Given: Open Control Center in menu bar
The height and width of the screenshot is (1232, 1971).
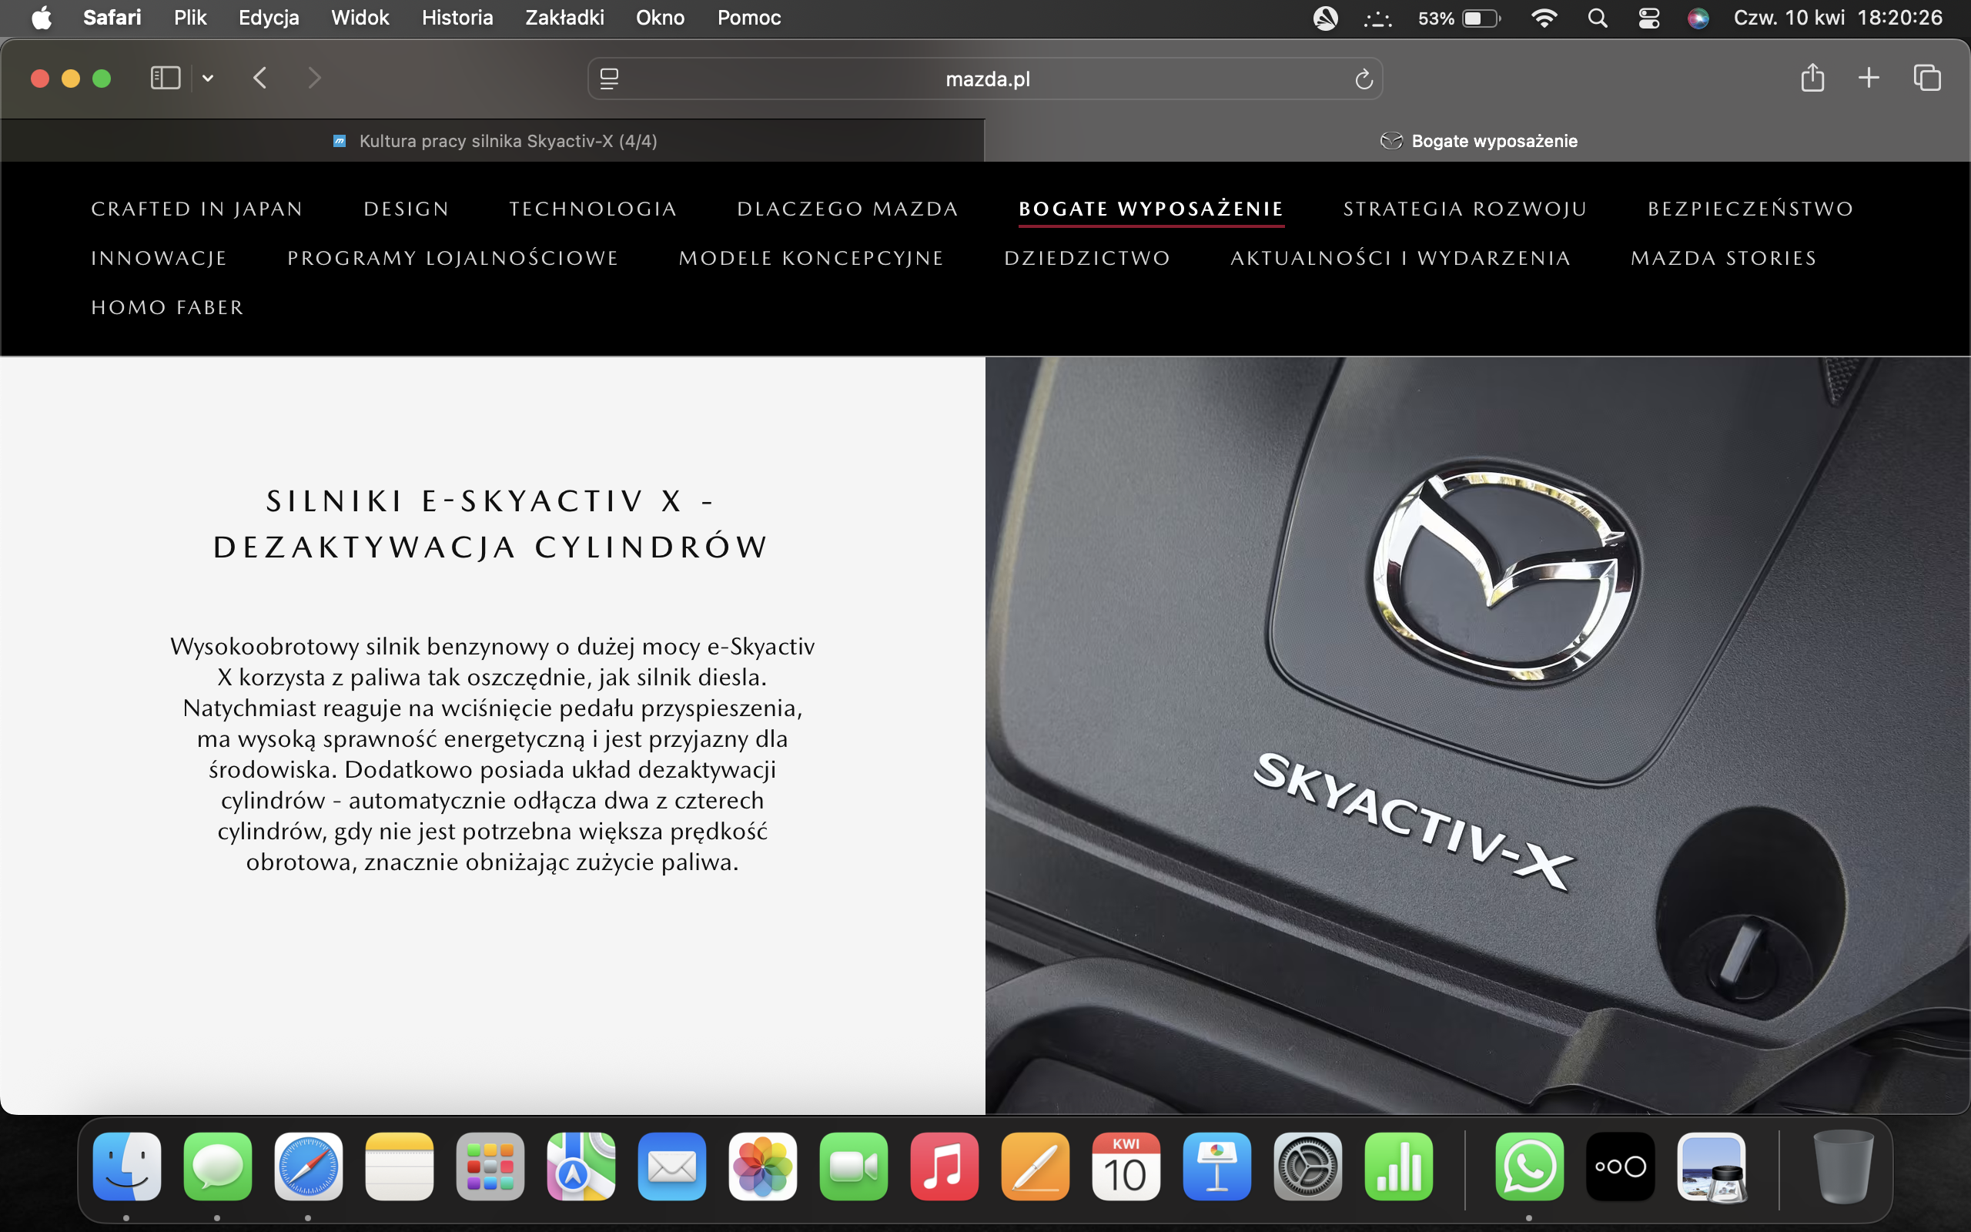Looking at the screenshot, I should [1649, 18].
